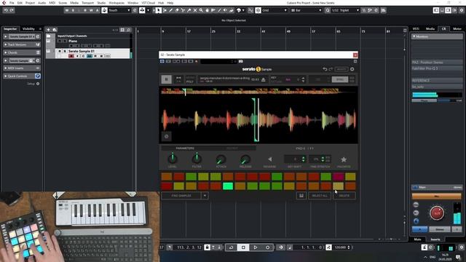Viewport: 466px width, 262px height.
Task: Switch to Parameters tab in Serato Sample
Action: coord(185,148)
